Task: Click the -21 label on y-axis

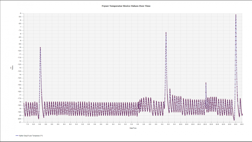Action: pos(20,122)
